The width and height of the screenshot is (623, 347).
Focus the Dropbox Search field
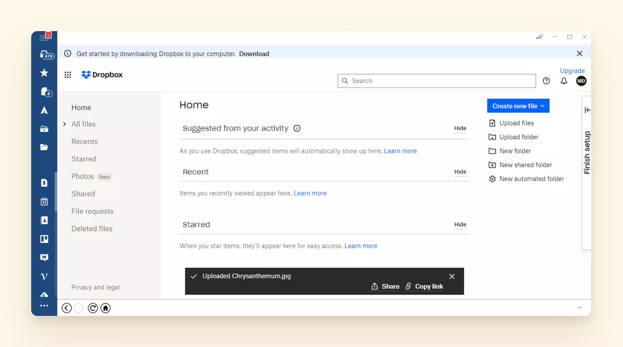(x=436, y=81)
